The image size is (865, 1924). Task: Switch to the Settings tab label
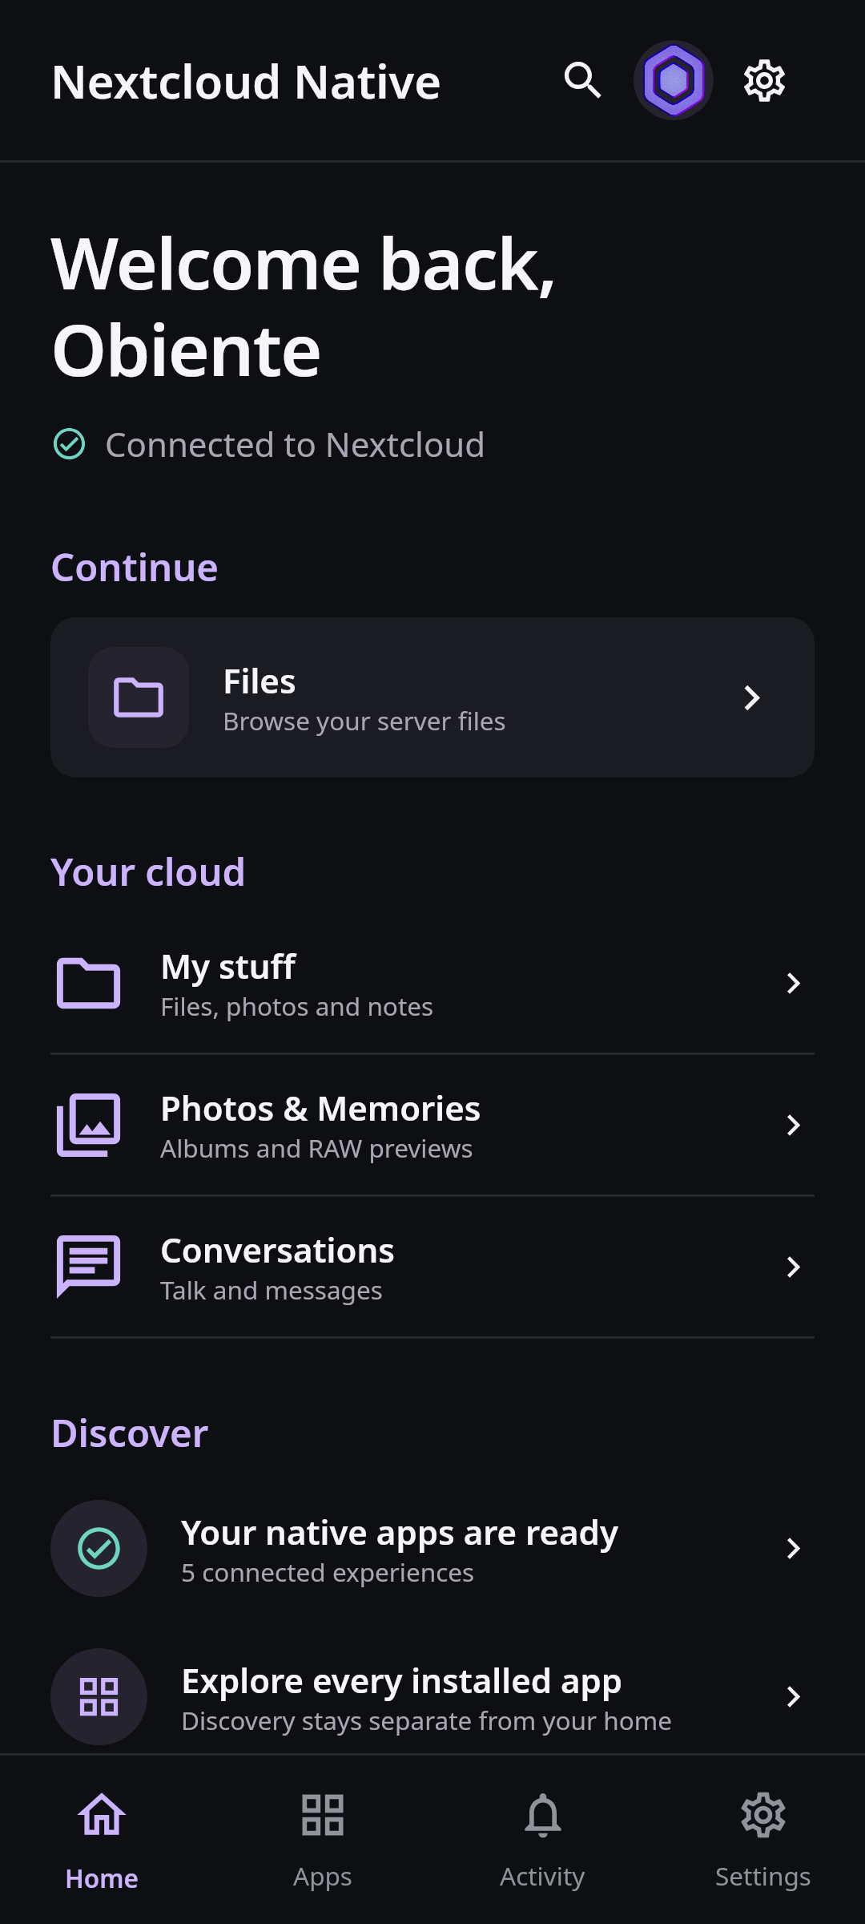762,1878
